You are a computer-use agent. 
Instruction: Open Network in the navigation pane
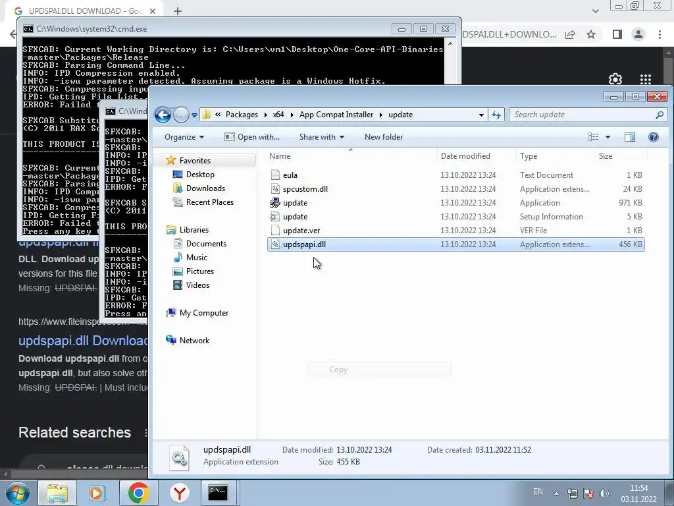pos(194,341)
